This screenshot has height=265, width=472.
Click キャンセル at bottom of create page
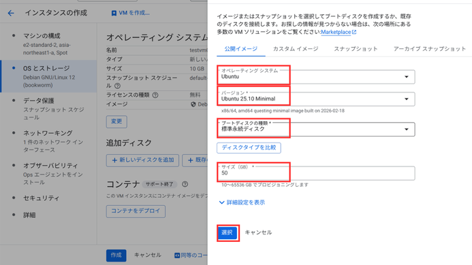pyautogui.click(x=148, y=255)
